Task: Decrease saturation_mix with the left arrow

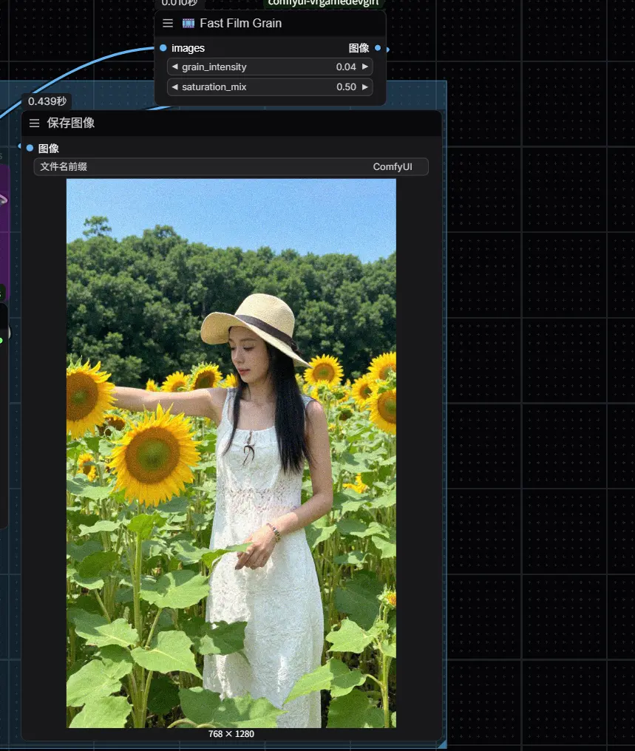Action: [174, 87]
